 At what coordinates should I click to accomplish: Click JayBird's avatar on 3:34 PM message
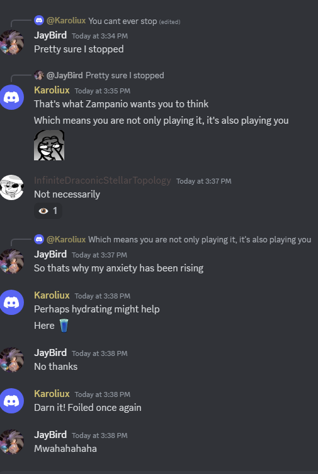pyautogui.click(x=12, y=42)
